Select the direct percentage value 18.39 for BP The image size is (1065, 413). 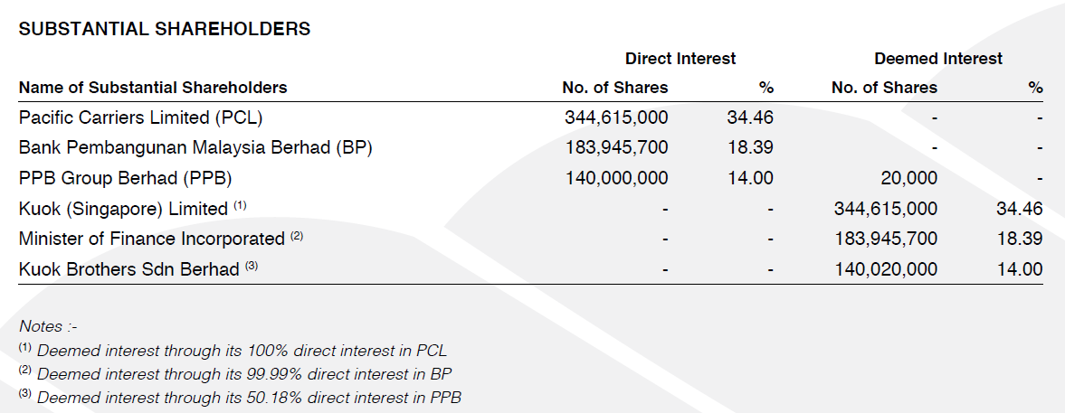coord(750,147)
